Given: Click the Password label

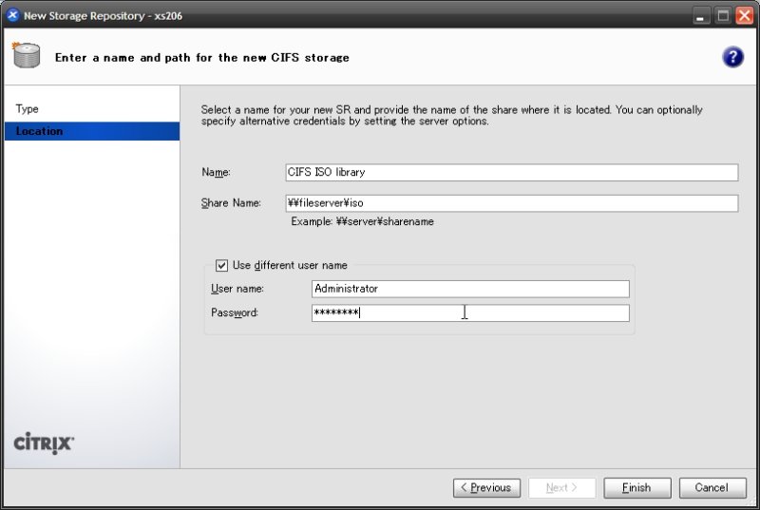Looking at the screenshot, I should point(235,312).
